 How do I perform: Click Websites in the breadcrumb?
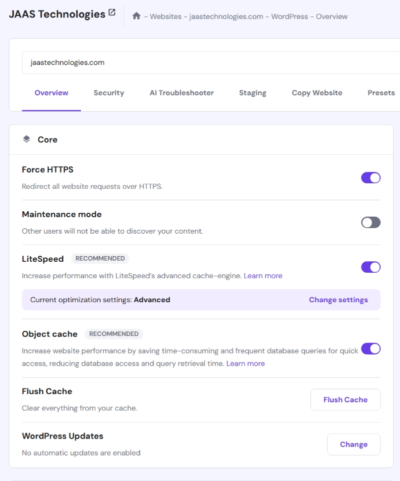pyautogui.click(x=165, y=16)
